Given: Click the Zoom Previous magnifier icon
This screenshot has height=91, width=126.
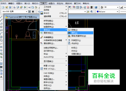Looking at the screenshot, I should pos(70,7).
